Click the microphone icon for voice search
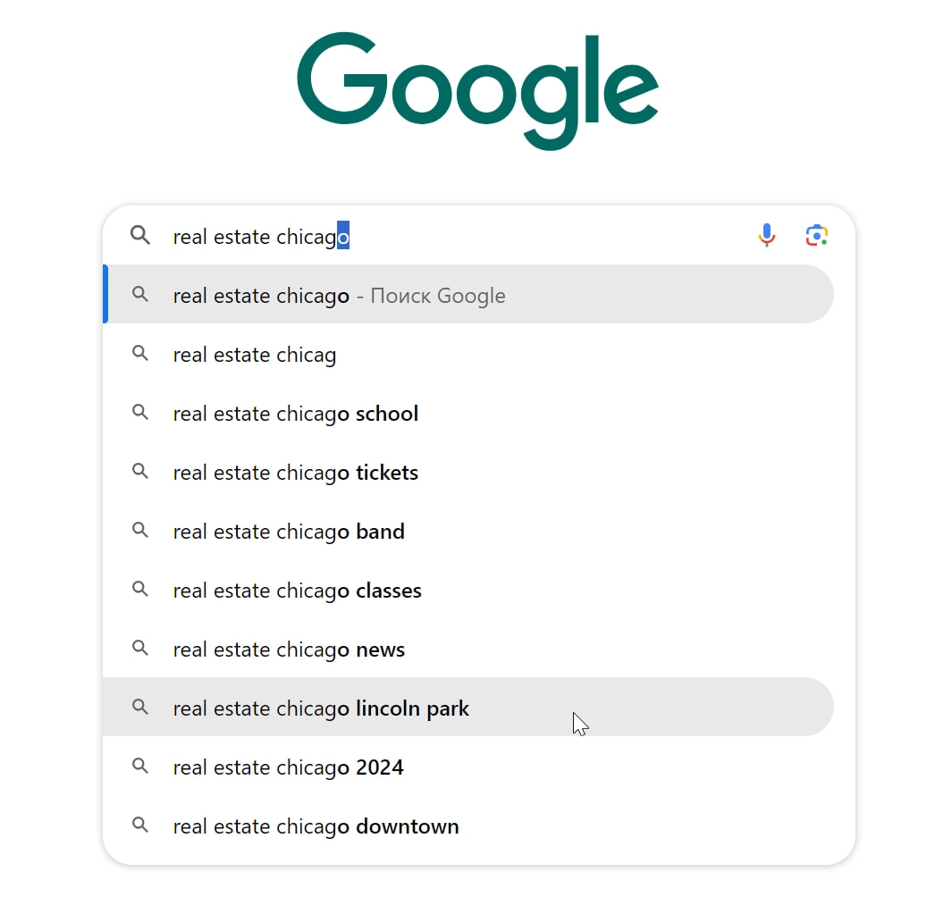Viewport: 952px width, 897px height. [767, 235]
